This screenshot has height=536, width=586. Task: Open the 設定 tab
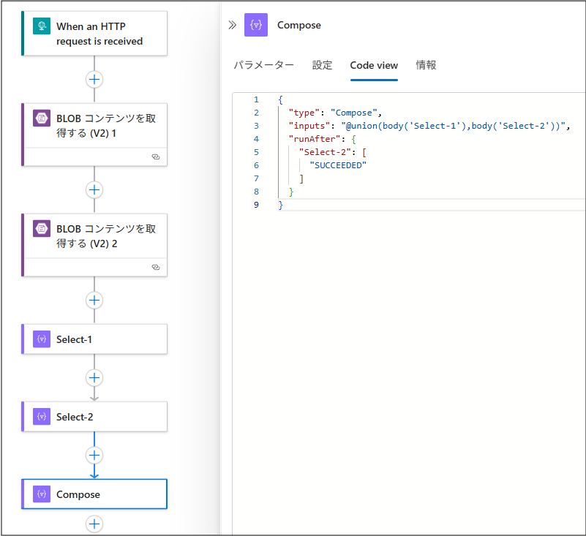point(322,65)
